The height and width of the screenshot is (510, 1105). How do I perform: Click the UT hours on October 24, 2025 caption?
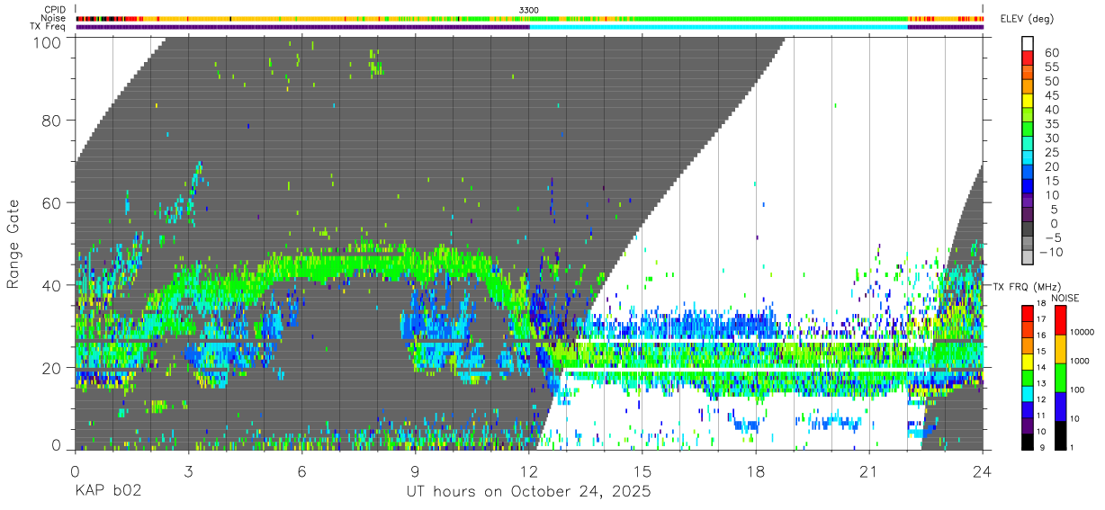[529, 494]
